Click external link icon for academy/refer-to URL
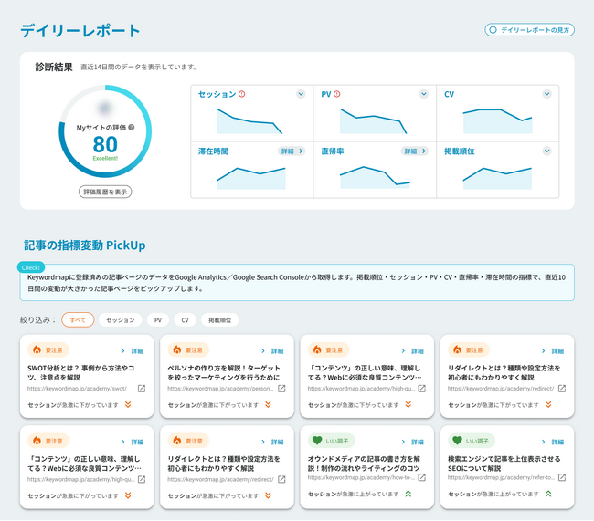Image resolution: width=594 pixels, height=521 pixels. [x=562, y=477]
